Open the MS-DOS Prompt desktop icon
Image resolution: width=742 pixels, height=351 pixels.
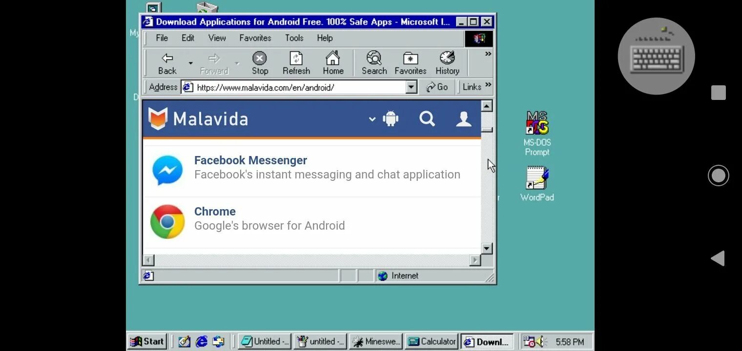[x=537, y=133]
